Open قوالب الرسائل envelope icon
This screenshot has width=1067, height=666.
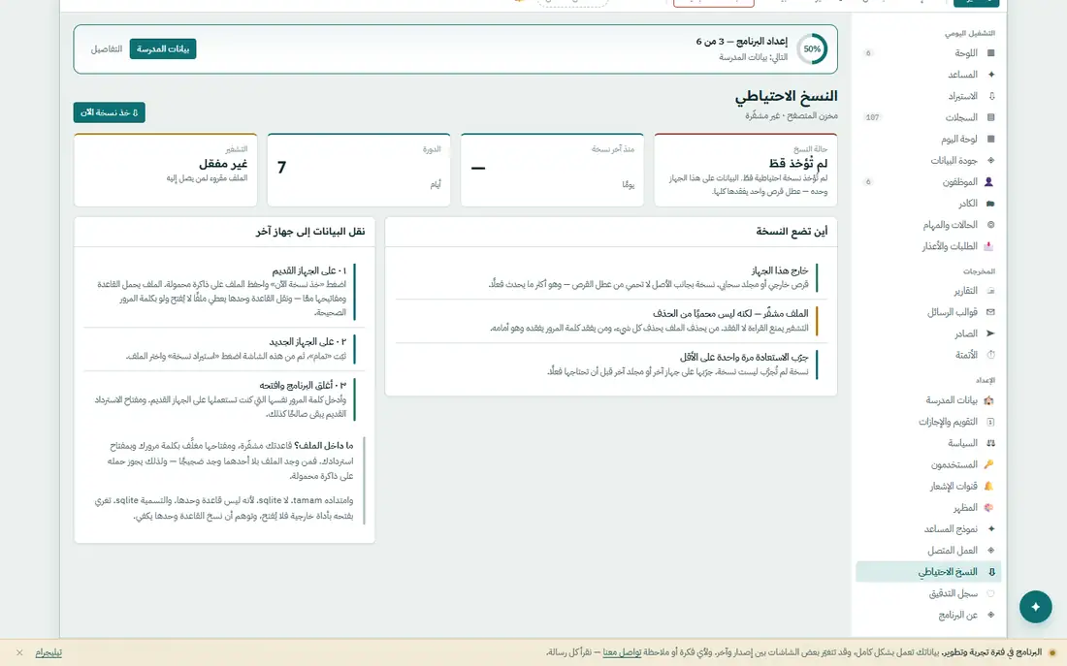coord(990,312)
